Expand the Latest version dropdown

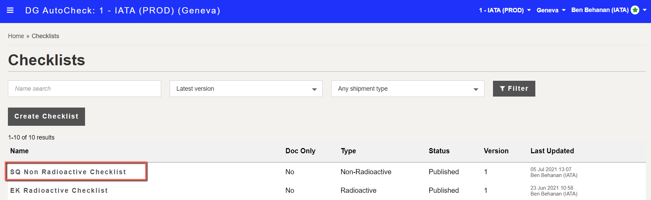(x=246, y=89)
